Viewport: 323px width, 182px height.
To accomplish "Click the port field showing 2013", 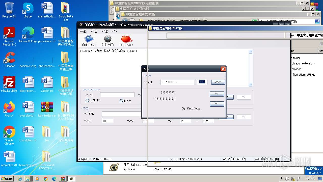I will point(202,82).
